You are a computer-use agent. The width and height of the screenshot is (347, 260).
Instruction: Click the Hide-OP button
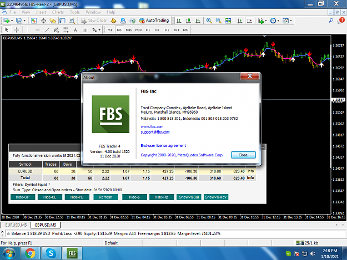(23, 197)
